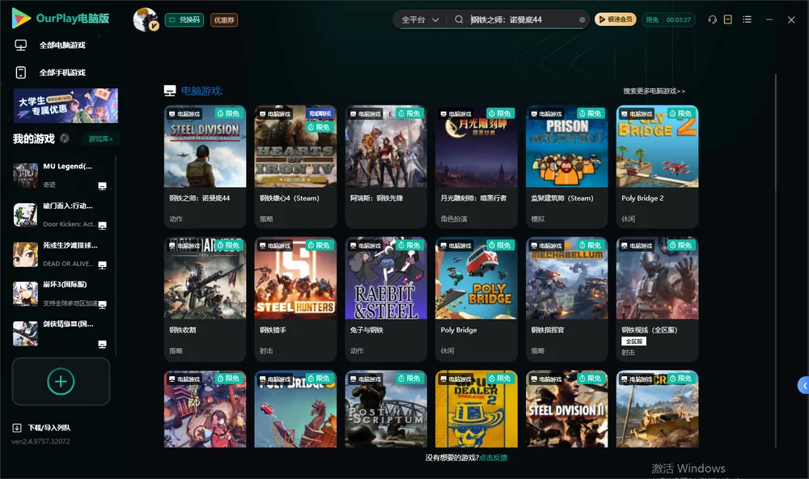
Task: Click the monitor icon beside 全部电脑游戏
Action: click(21, 45)
